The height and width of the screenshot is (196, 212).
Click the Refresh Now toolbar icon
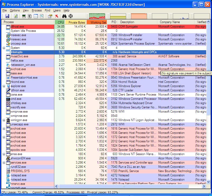[x=16, y=16]
